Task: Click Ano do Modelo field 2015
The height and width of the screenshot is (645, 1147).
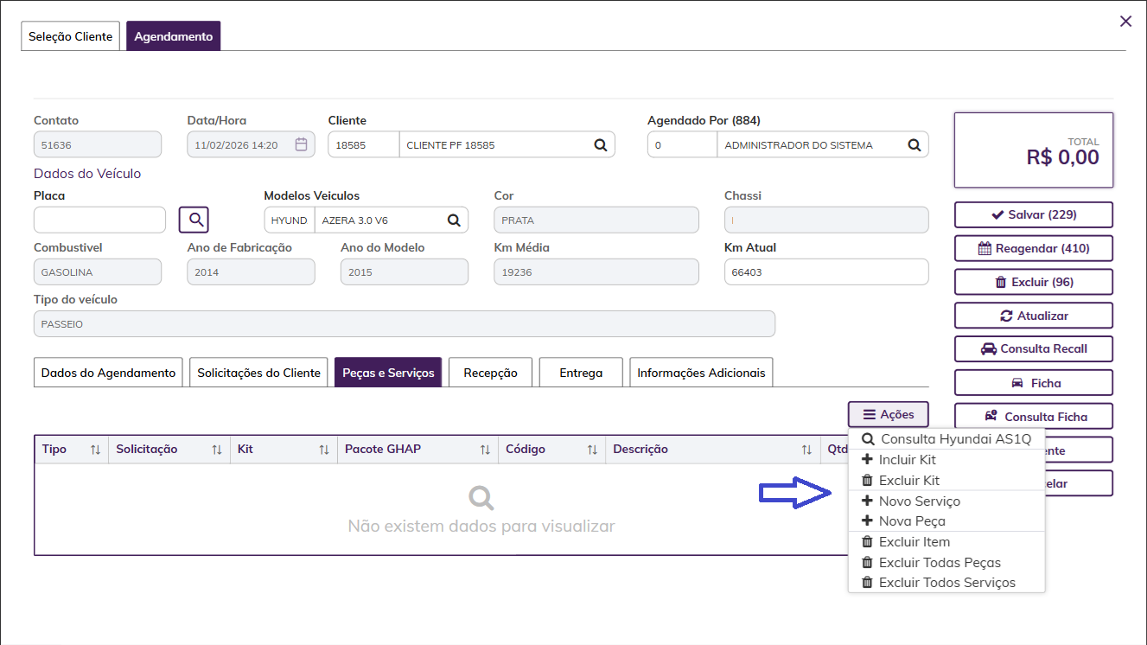Action: pyautogui.click(x=405, y=272)
